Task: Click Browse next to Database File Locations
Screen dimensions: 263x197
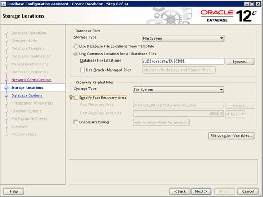Action: [240, 62]
